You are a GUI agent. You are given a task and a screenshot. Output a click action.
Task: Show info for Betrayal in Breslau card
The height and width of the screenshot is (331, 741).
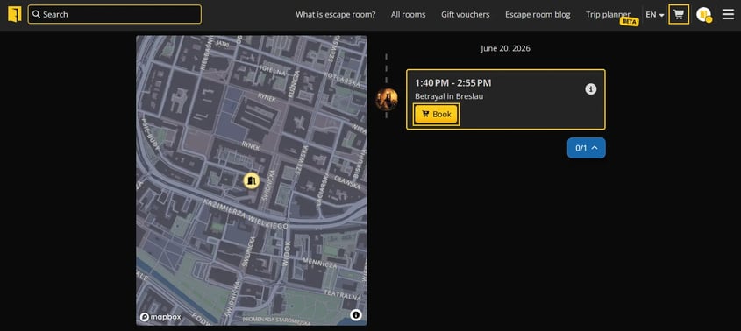click(591, 88)
